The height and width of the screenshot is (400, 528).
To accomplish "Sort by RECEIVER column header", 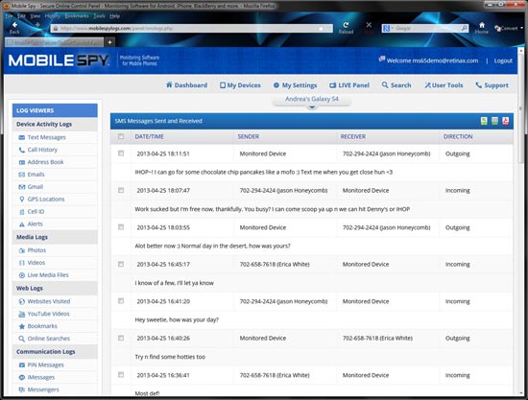I will tap(353, 136).
